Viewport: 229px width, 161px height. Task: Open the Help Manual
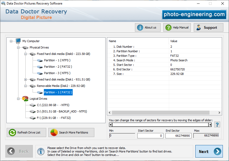point(177,27)
